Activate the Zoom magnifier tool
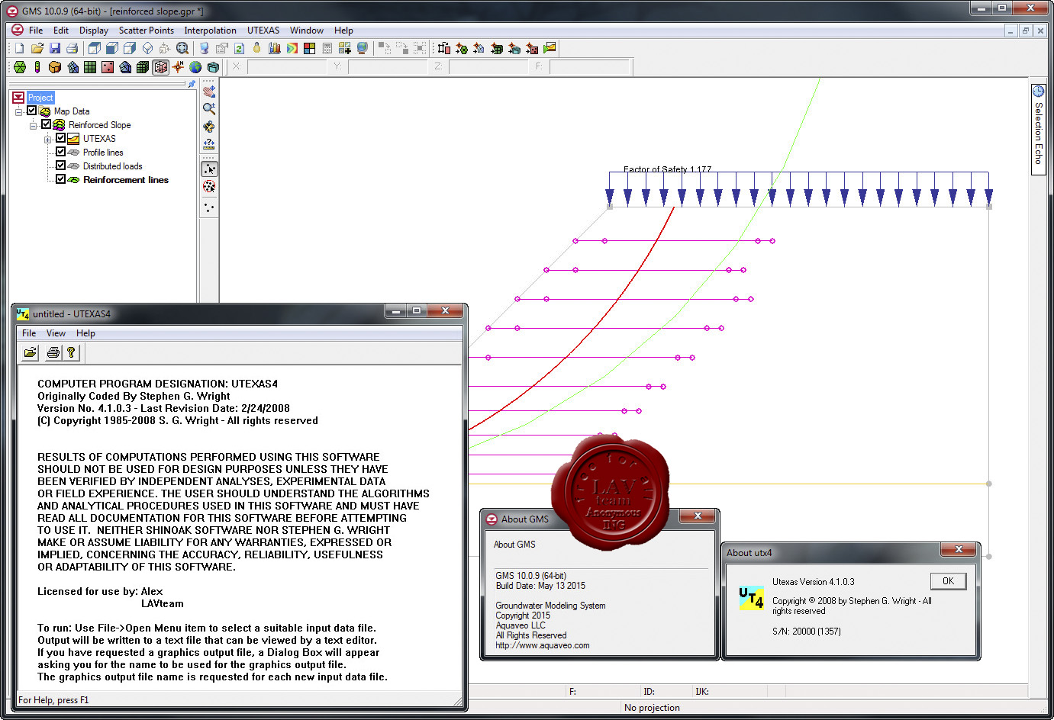The height and width of the screenshot is (720, 1054). tap(209, 108)
